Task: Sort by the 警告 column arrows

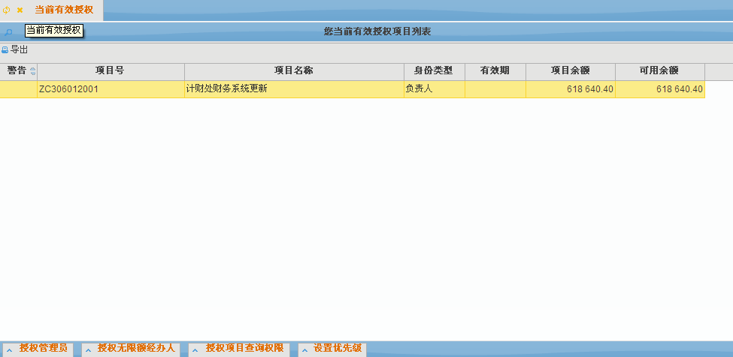Action: (x=32, y=70)
